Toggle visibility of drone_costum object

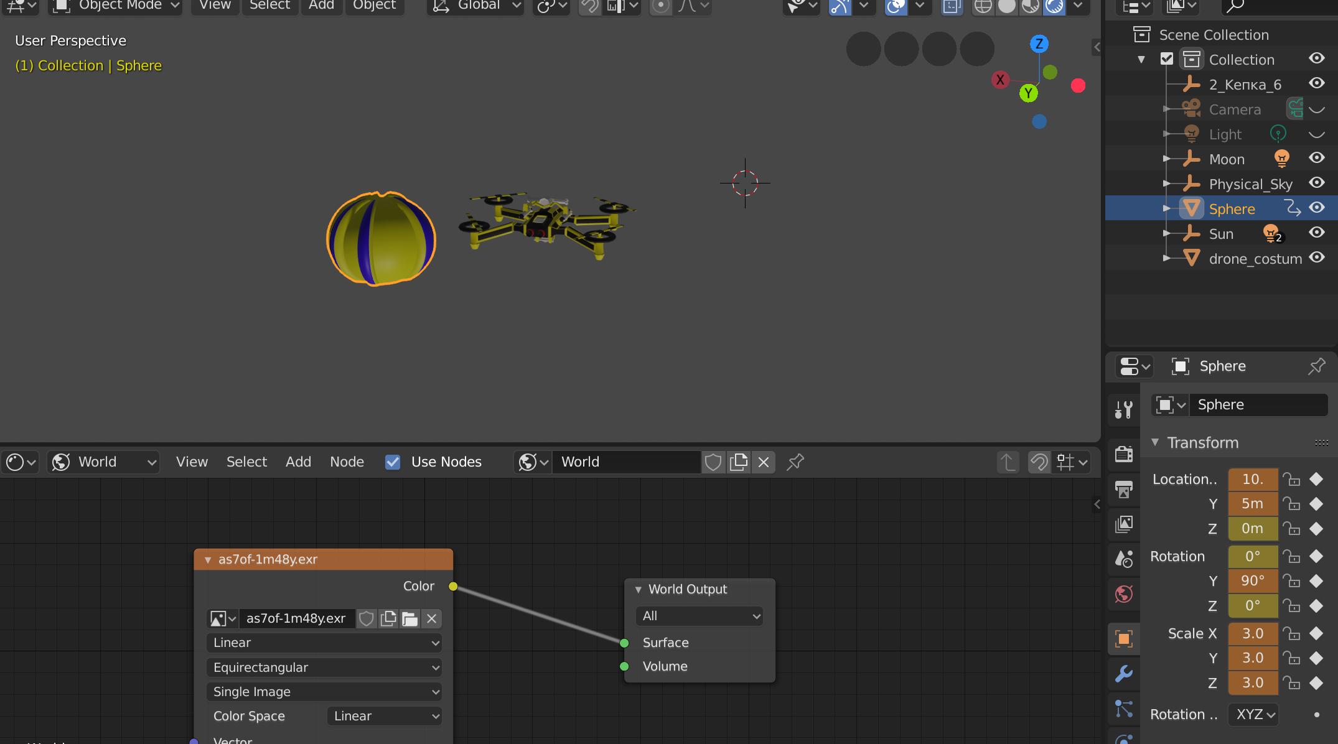(x=1316, y=258)
